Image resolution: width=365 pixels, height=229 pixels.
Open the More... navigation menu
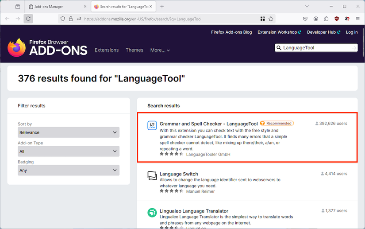(160, 50)
